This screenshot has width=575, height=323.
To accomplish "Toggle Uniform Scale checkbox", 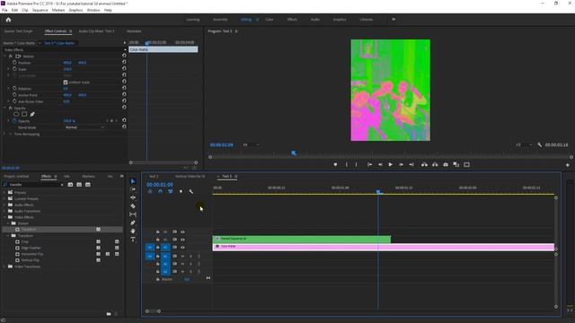I will [66, 83].
